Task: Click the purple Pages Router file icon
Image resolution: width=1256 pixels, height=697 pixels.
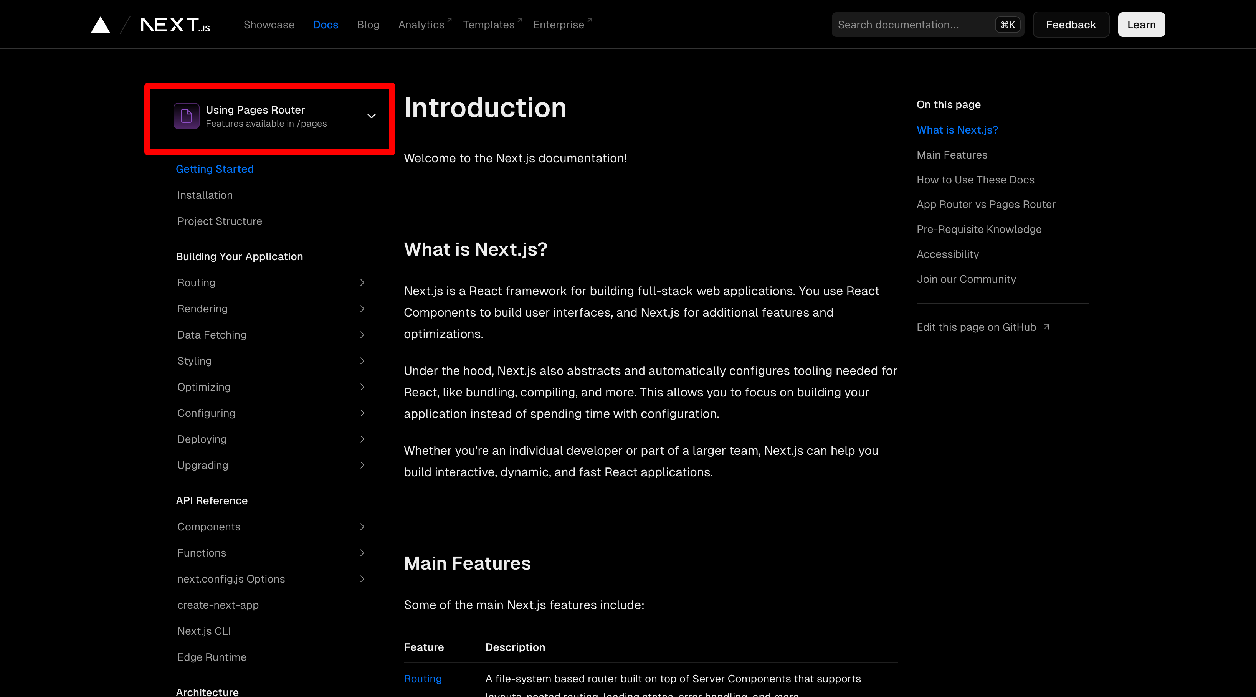Action: coord(186,116)
